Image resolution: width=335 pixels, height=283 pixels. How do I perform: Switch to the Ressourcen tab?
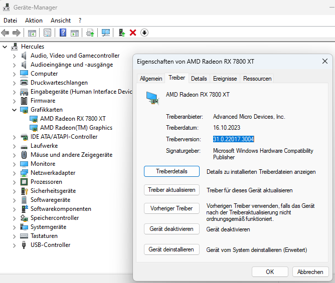tap(257, 79)
